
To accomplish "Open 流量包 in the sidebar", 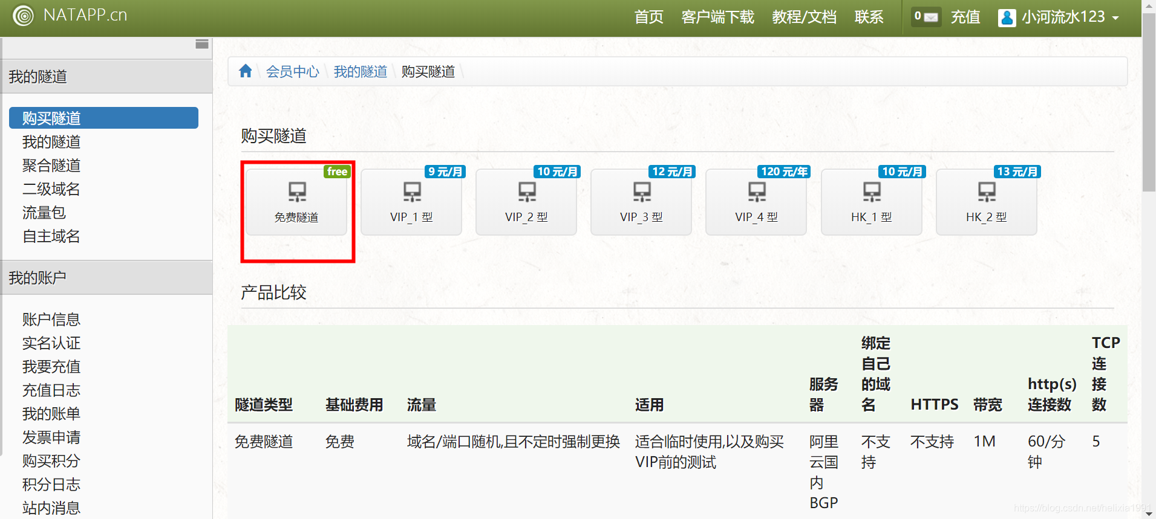I will 44,213.
